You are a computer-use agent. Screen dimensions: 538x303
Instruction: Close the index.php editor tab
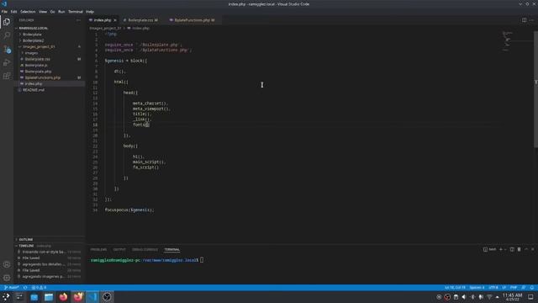click(x=115, y=20)
